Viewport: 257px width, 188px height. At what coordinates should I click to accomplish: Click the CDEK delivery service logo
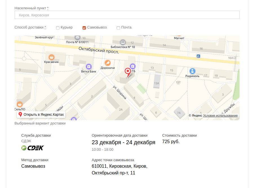tap(33, 148)
